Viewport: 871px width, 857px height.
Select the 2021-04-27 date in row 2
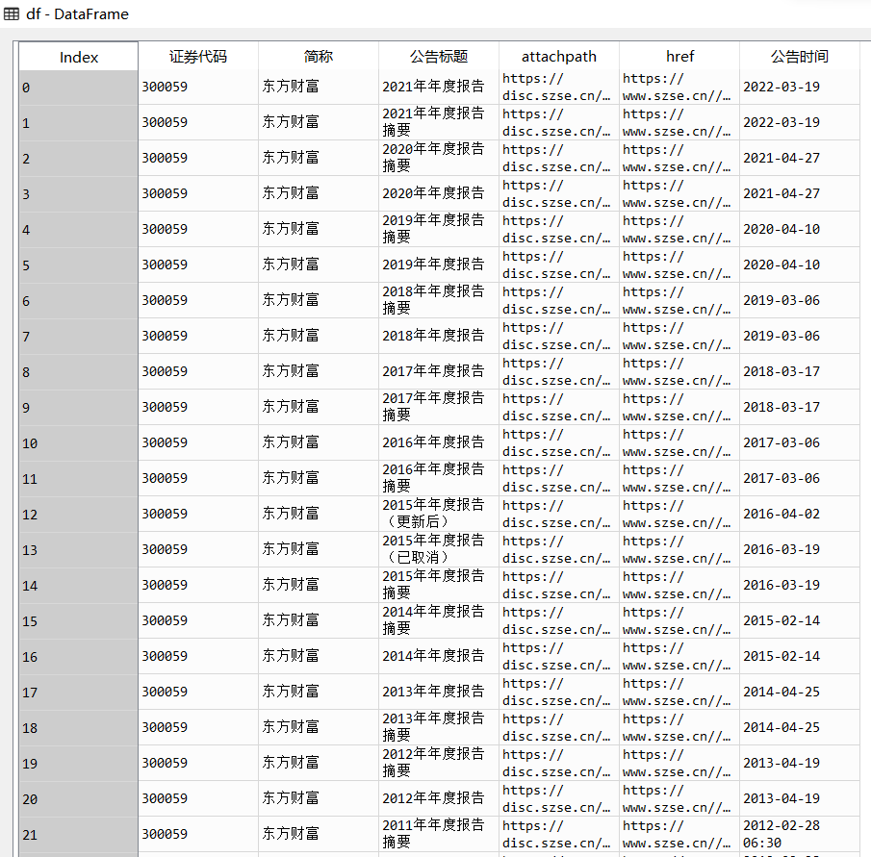pyautogui.click(x=800, y=158)
